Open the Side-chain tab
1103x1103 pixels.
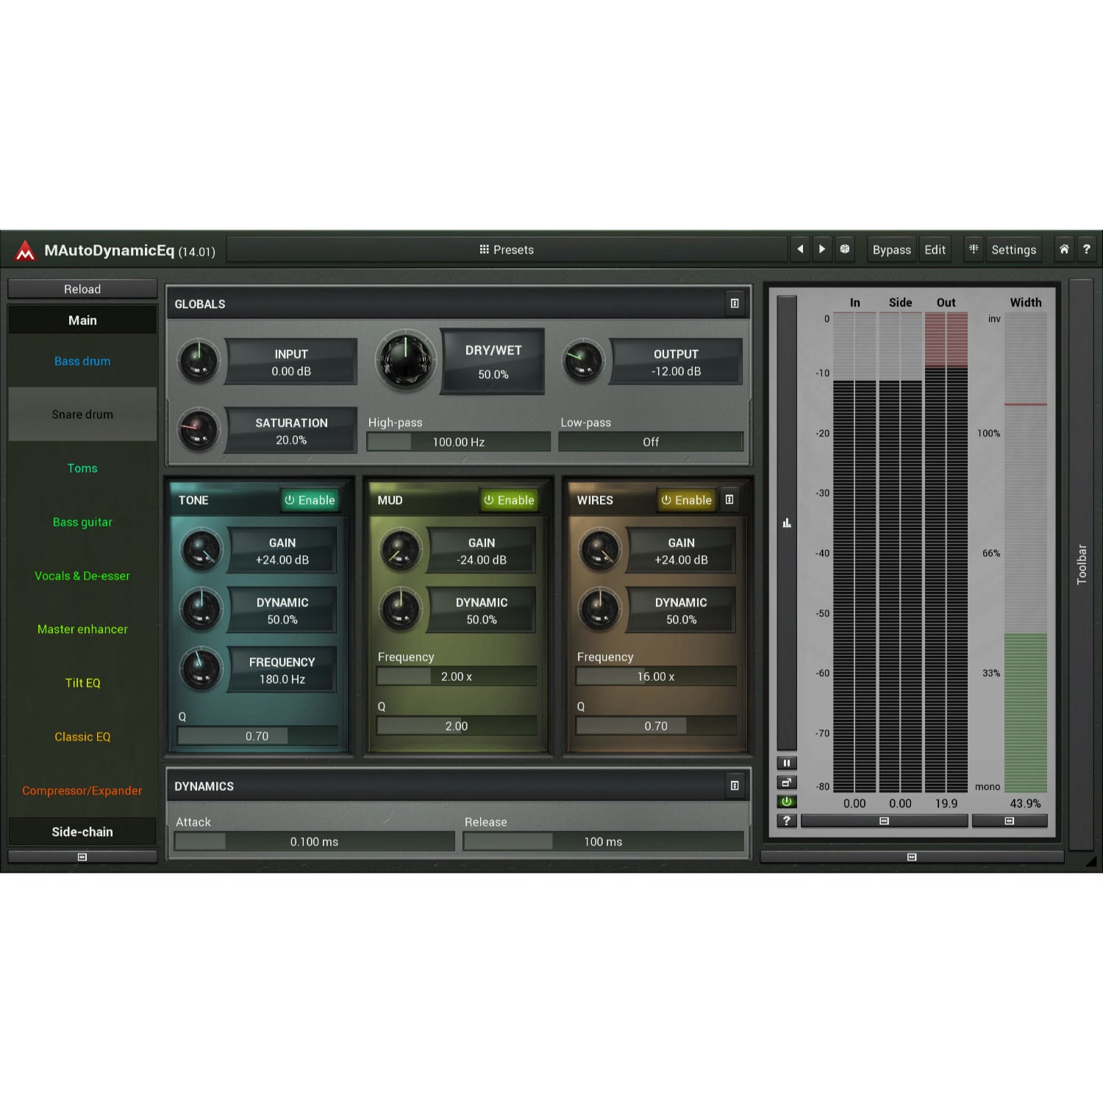pos(82,832)
